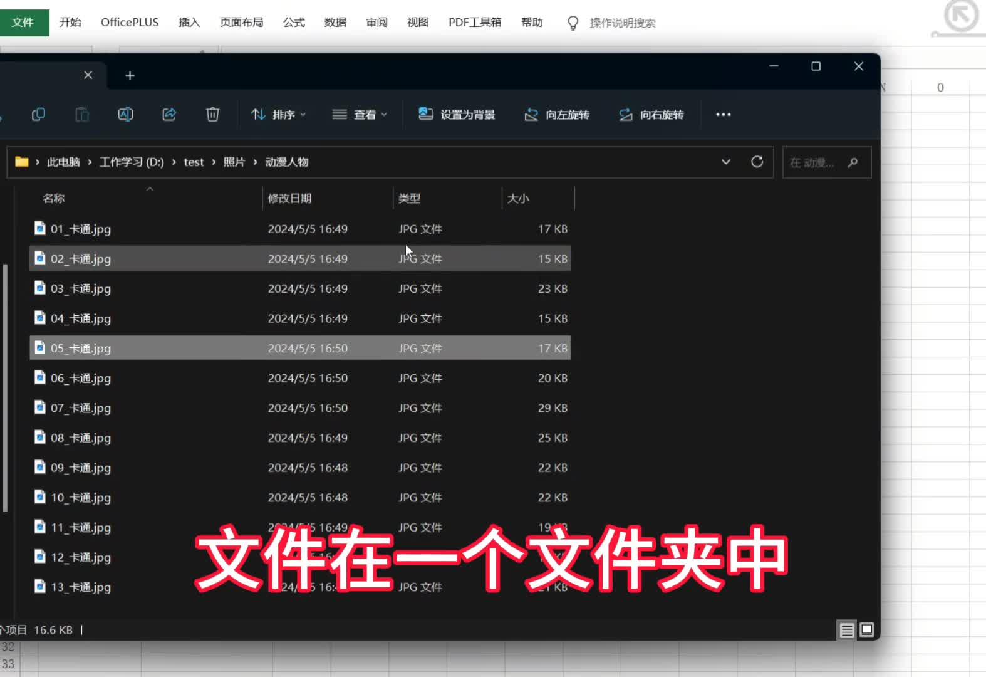Image resolution: width=986 pixels, height=677 pixels.
Task: Select file 04_卡通.jpg
Action: point(300,318)
